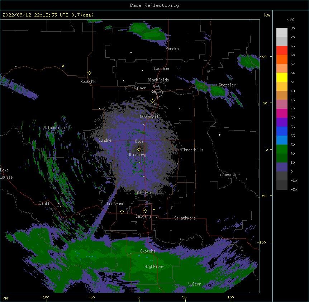Click the blue 36 dBZ legend swatch
Image resolution: width=309 pixels, height=302 pixels.
pos(282,131)
